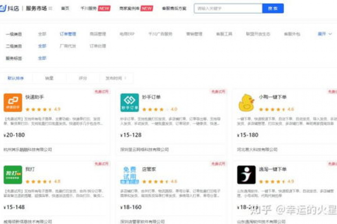Click the blue 搜索 button
Screen dimensions: 337x224
[x=273, y=8]
